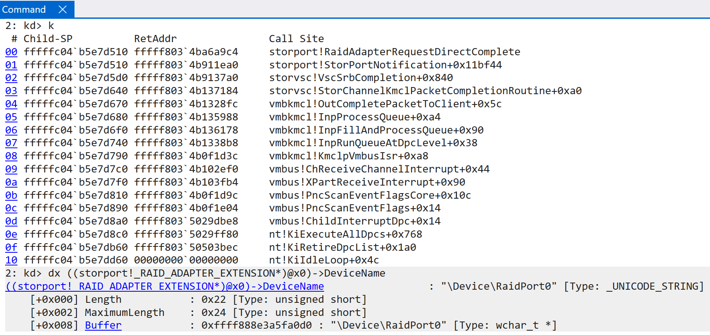The height and width of the screenshot is (335, 710).
Task: Jump to stack frame 0c
Action: click(11, 208)
